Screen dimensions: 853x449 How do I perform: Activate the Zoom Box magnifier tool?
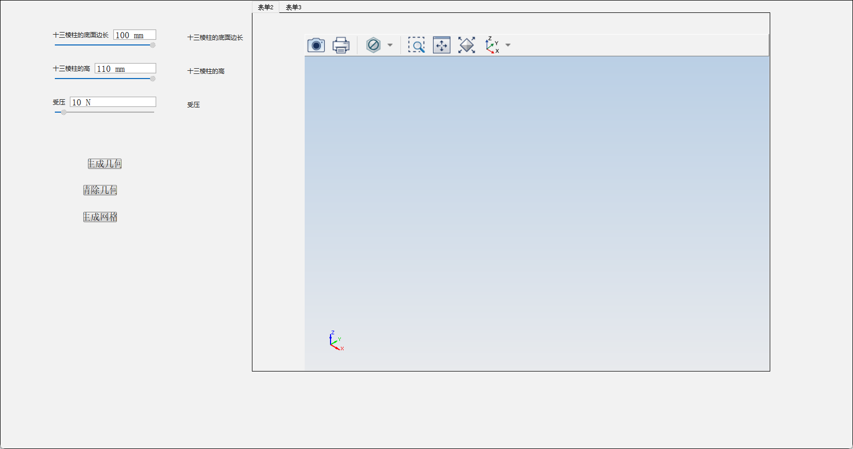416,45
